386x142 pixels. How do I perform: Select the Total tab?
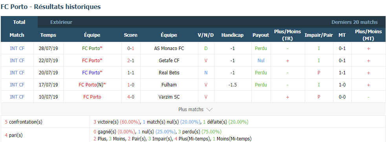19,22
